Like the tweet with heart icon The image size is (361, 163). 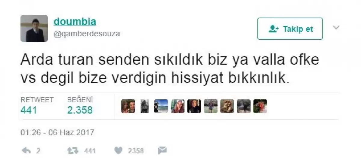point(119,150)
